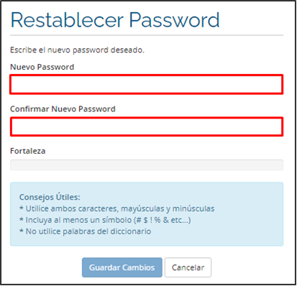The width and height of the screenshot is (297, 286).
Task: Click the Fortaleza label text
Action: [28, 151]
